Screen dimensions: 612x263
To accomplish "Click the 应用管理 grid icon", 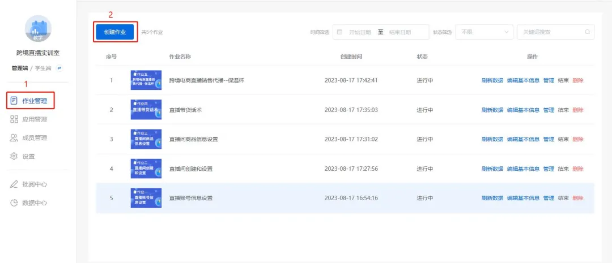I will [14, 119].
